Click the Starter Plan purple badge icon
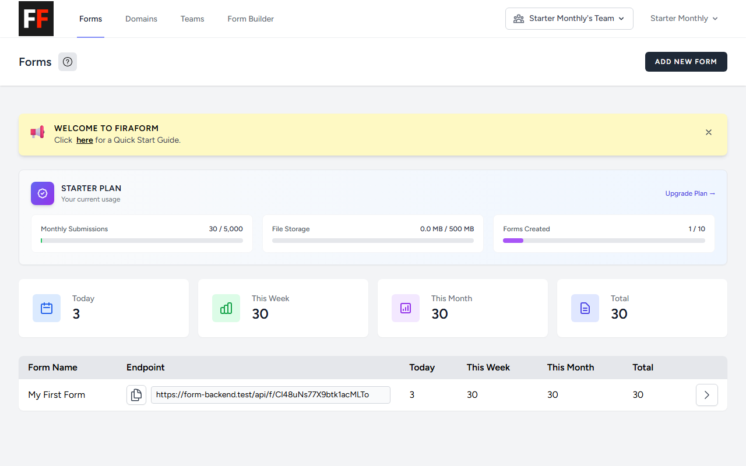The image size is (746, 466). (43, 193)
